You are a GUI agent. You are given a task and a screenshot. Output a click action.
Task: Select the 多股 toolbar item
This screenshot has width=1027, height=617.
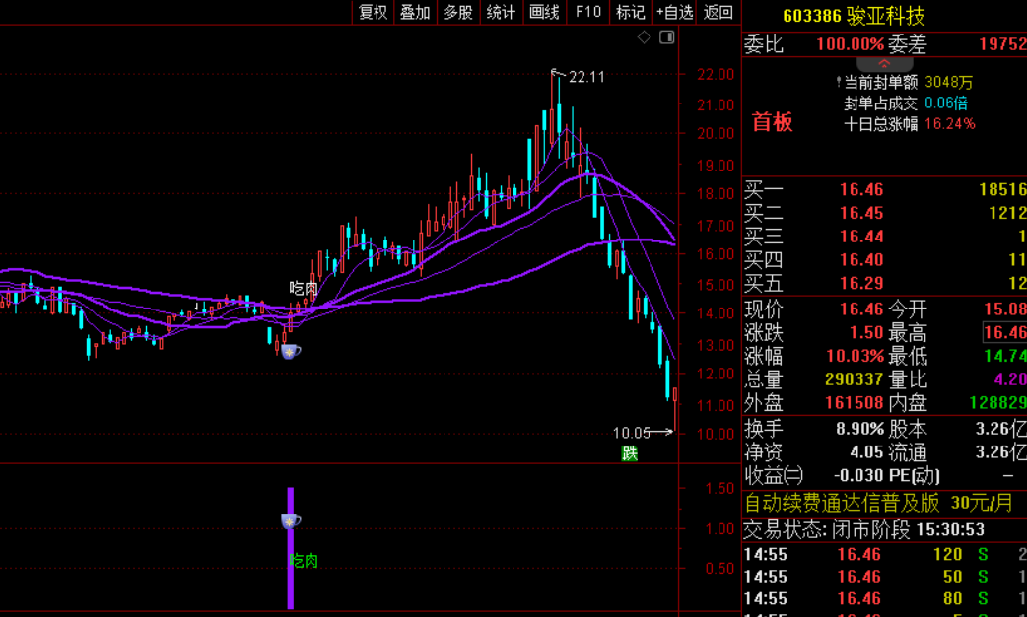point(458,13)
